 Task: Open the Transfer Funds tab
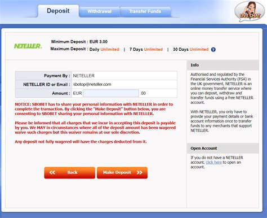(x=145, y=12)
